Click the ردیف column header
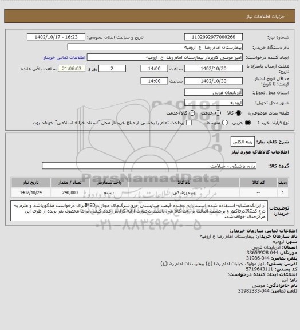The height and width of the screenshot is (330, 300). click(x=283, y=182)
